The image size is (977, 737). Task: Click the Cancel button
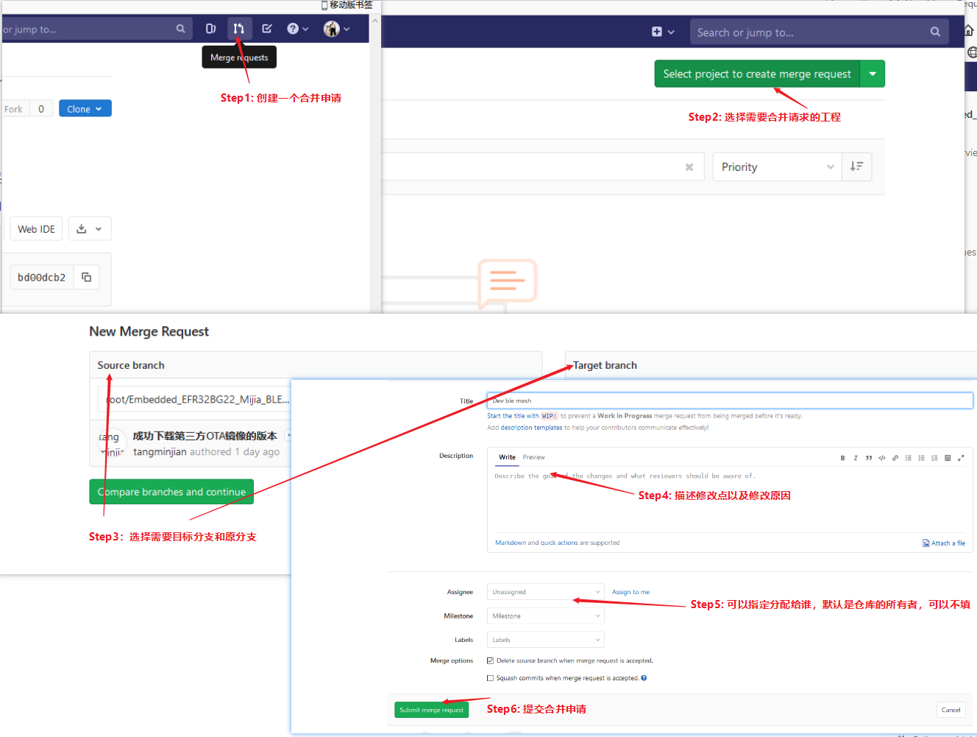[951, 710]
